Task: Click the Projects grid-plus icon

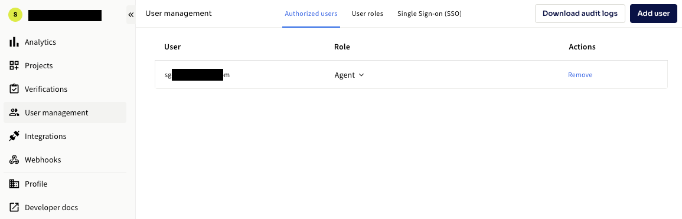Action: point(14,65)
